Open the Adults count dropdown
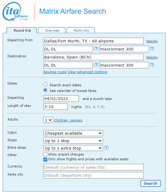Screen dimensions: 167x194 pyautogui.click(x=48, y=120)
